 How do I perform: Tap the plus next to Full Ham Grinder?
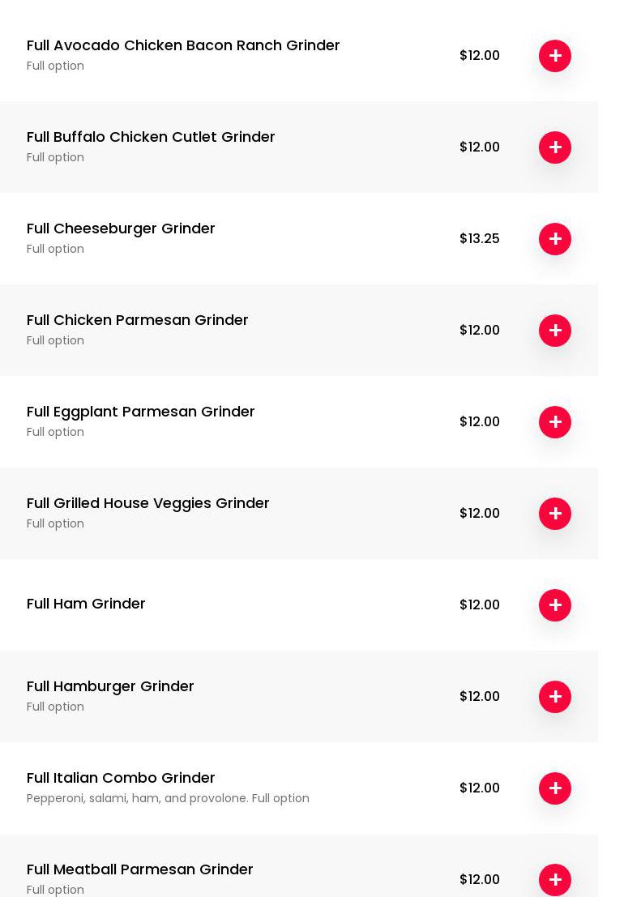555,605
